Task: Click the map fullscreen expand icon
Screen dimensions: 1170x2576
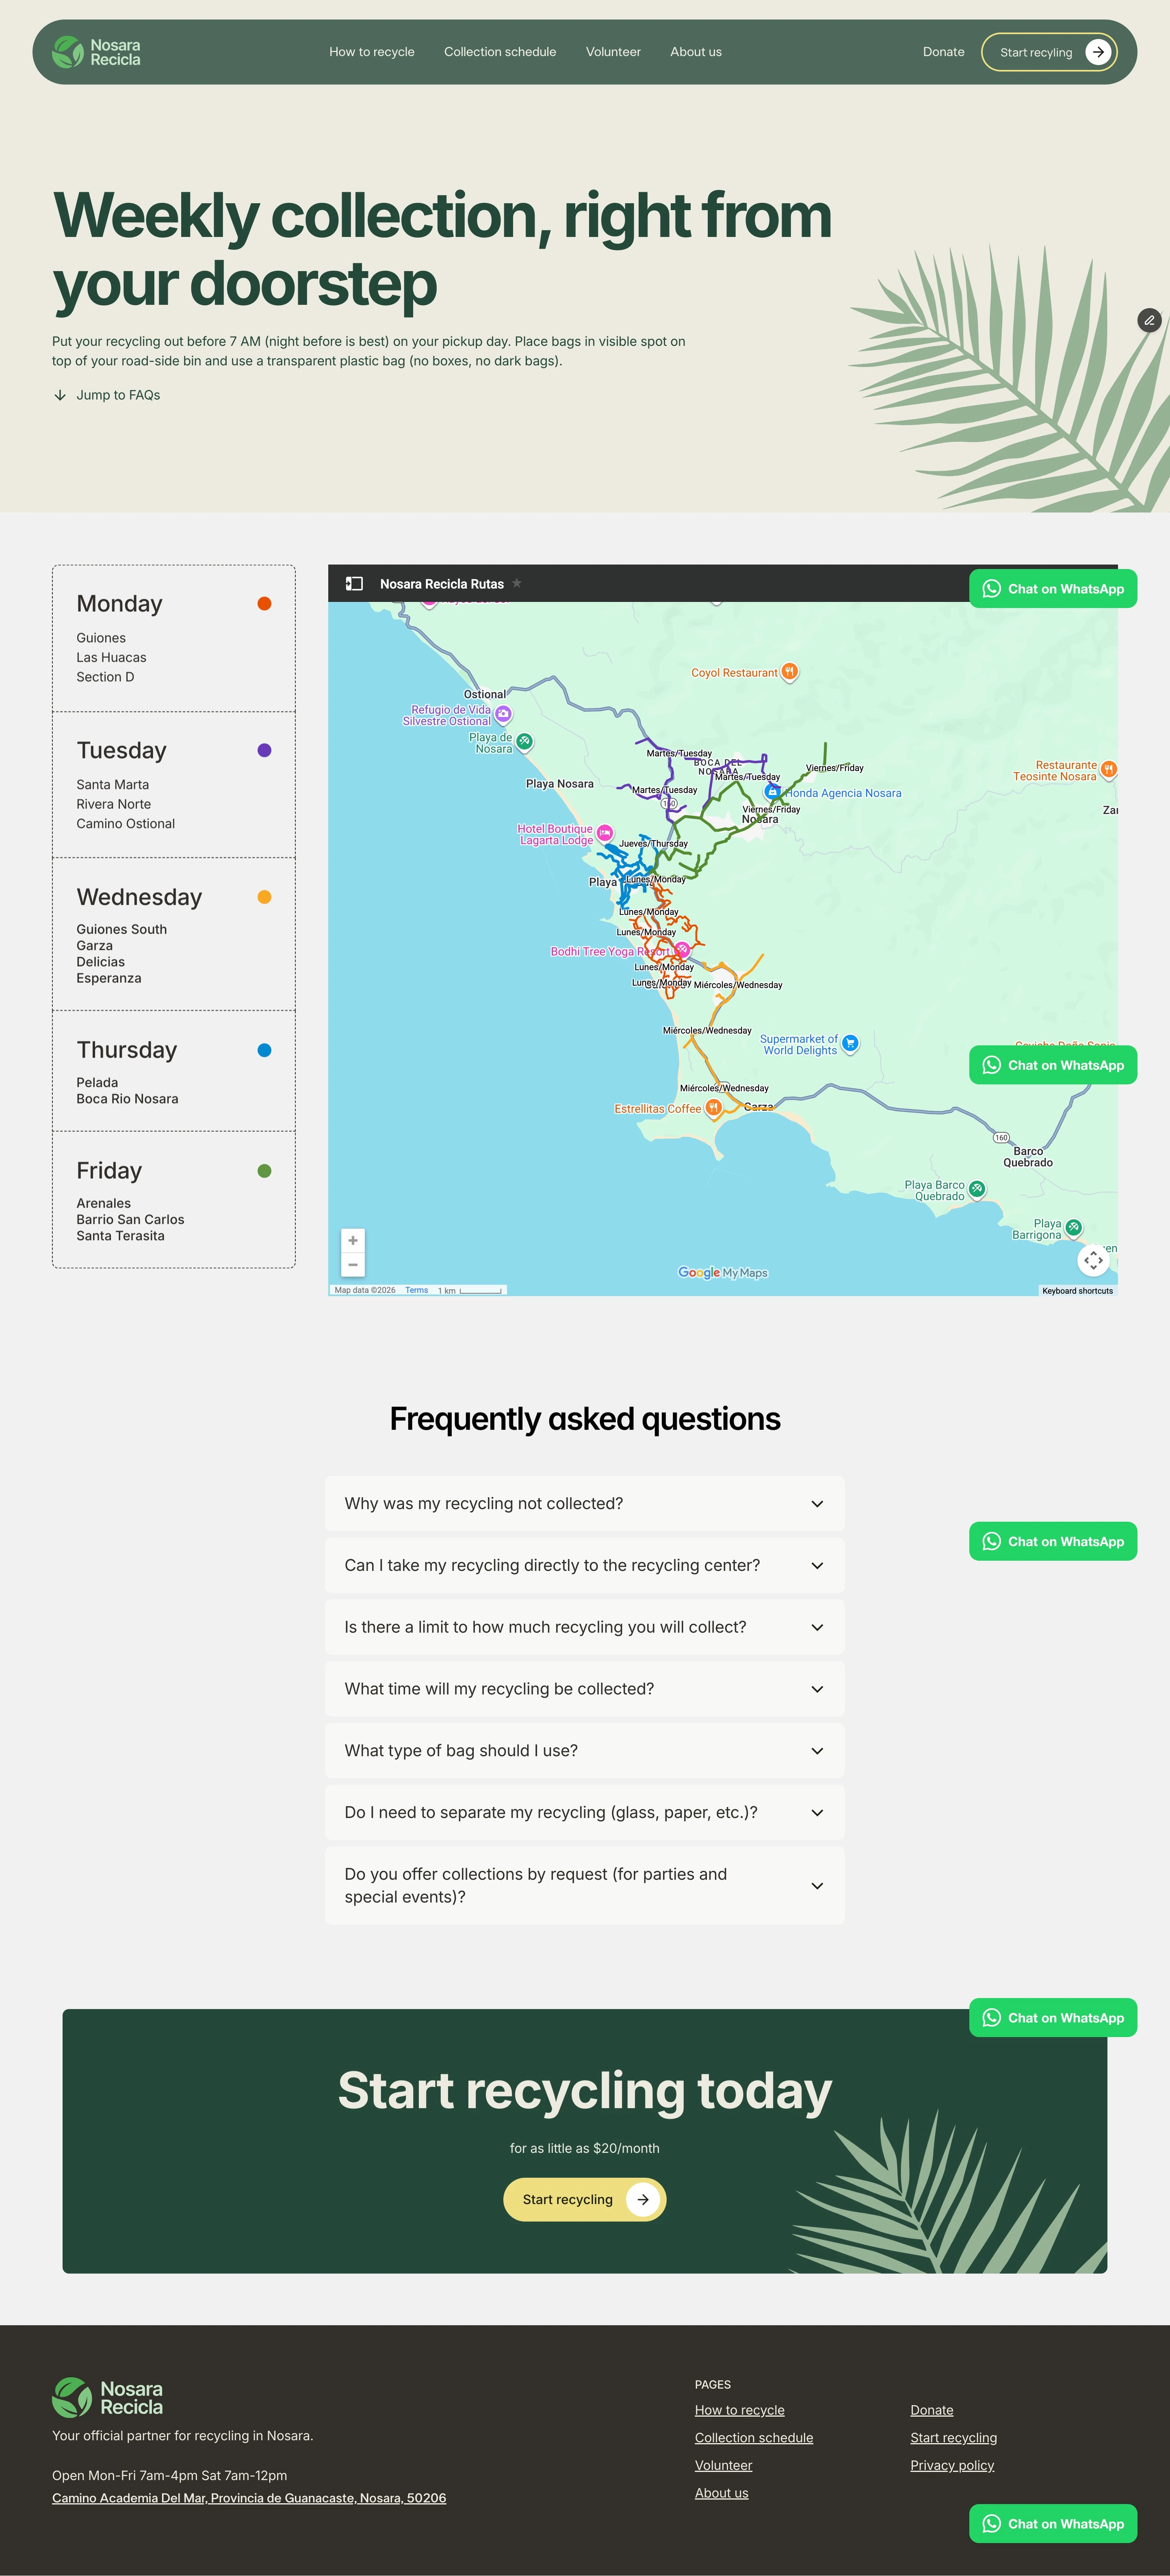Action: pos(1093,1260)
